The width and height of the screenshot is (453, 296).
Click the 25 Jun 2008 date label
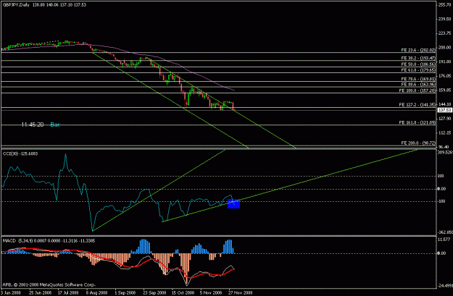pyautogui.click(x=39, y=292)
